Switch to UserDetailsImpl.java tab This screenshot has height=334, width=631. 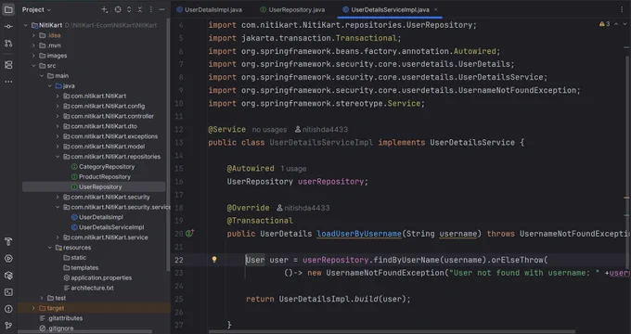point(210,9)
